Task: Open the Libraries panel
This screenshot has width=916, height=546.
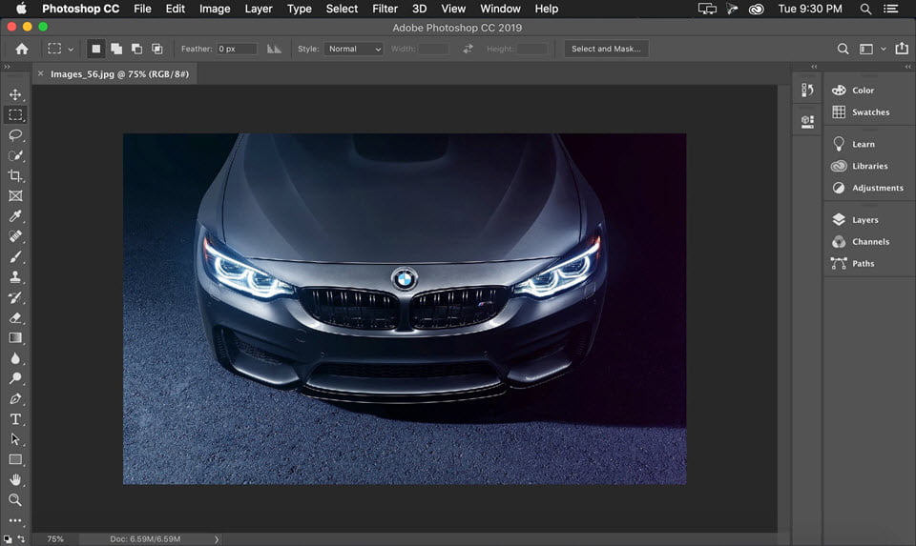Action: pos(869,166)
